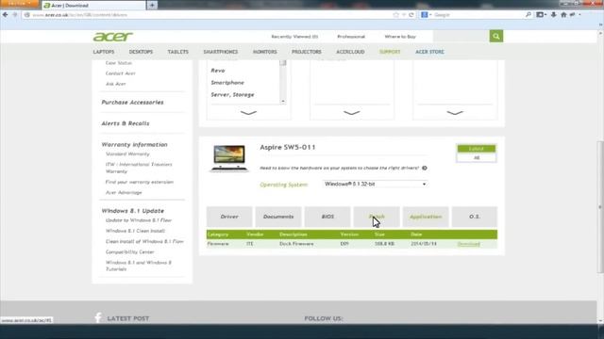
Task: Click the Where to Buy link
Action: [400, 37]
